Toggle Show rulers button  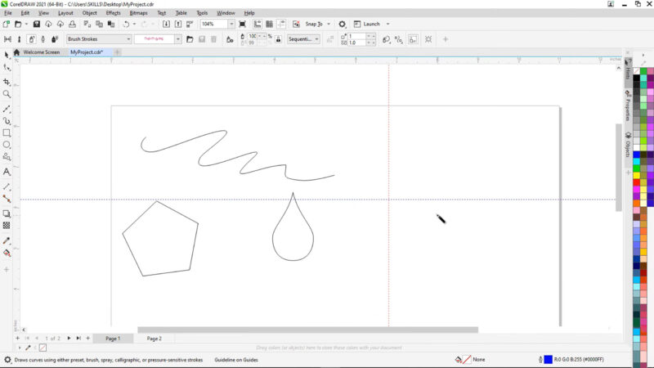point(258,25)
